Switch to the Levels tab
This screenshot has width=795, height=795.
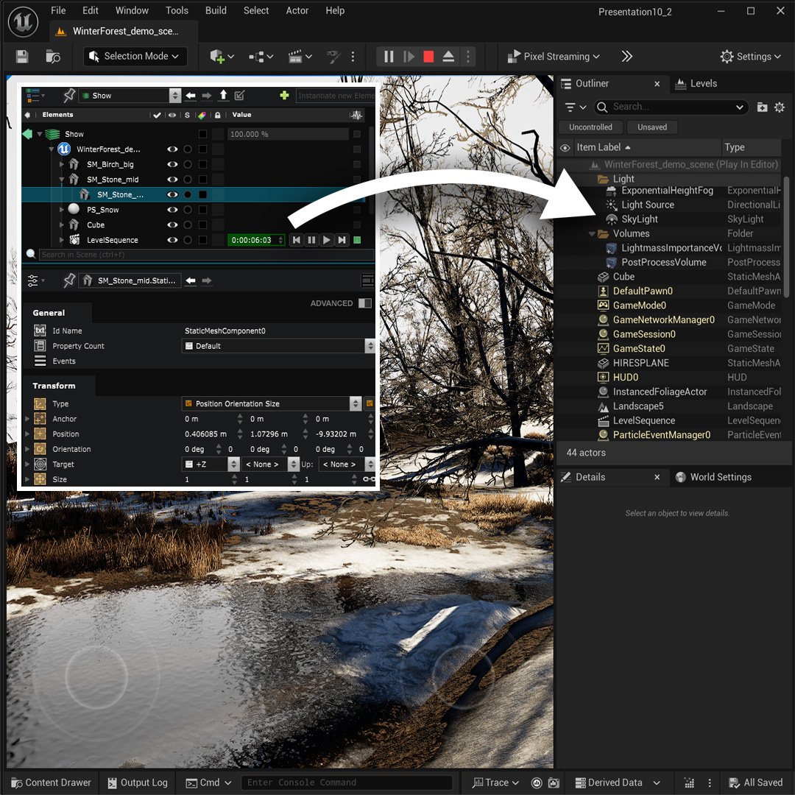click(x=696, y=84)
